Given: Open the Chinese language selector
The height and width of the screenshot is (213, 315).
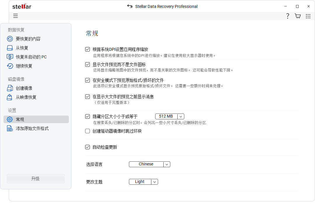Looking at the screenshot, I should click(x=149, y=164).
